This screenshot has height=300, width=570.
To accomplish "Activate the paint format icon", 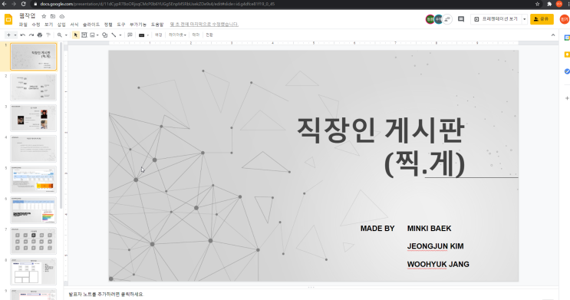I will tap(48, 35).
